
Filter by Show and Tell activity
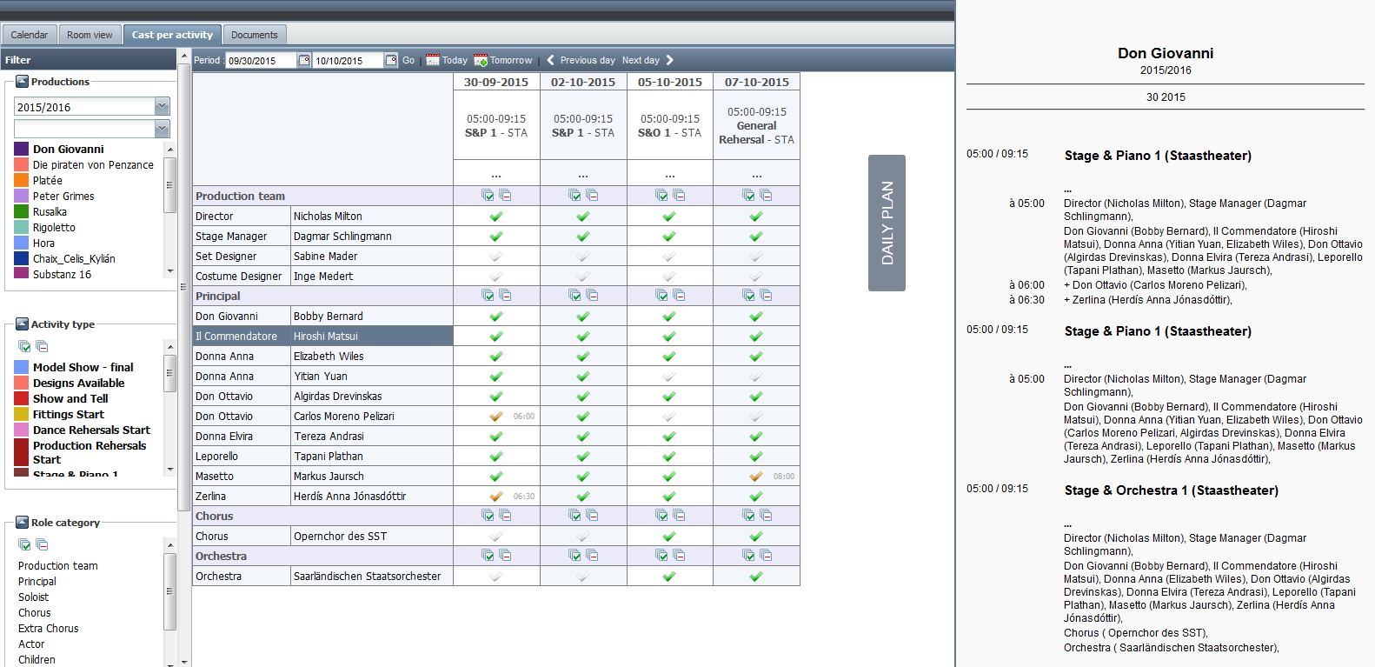point(70,399)
